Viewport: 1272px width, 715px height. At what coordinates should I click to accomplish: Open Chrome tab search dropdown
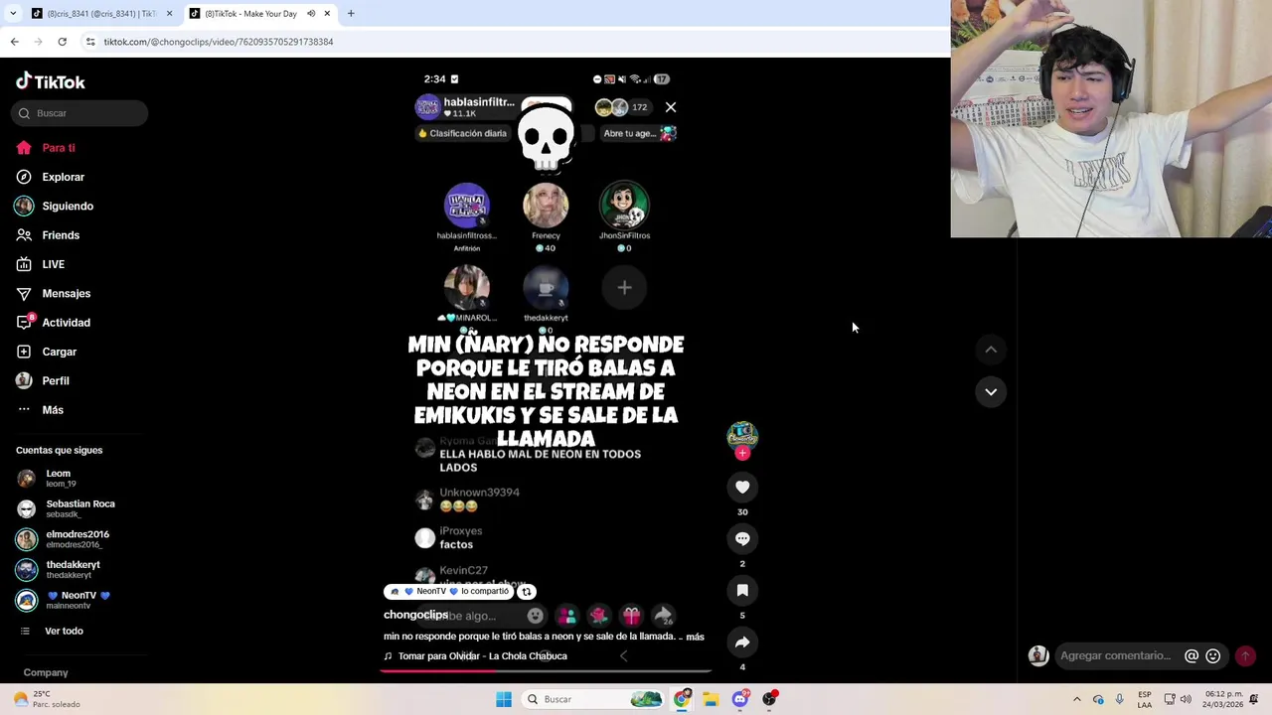click(x=13, y=14)
